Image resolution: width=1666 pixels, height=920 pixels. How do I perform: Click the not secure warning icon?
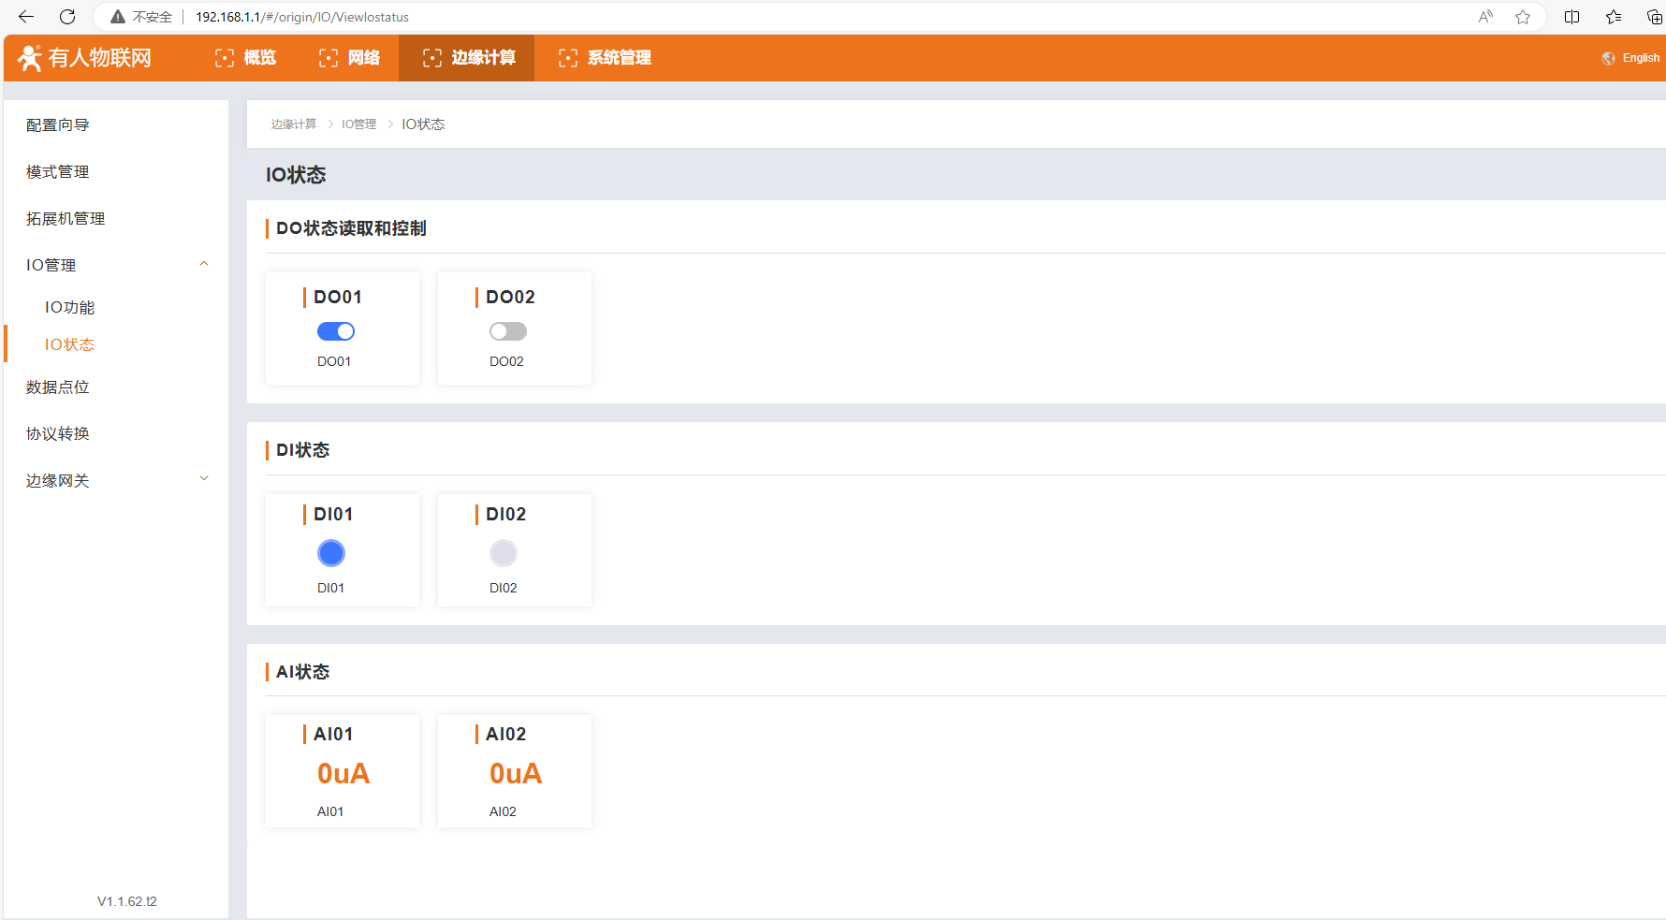pyautogui.click(x=118, y=17)
